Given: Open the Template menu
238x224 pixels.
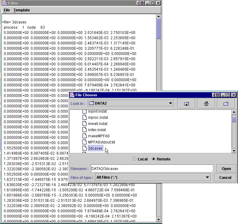Looking at the screenshot, I should click(x=22, y=10).
